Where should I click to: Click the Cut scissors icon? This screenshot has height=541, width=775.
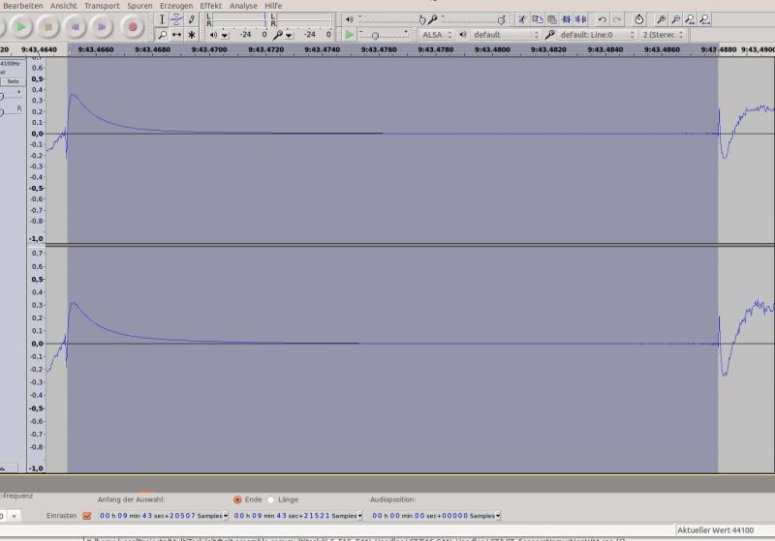[x=522, y=19]
